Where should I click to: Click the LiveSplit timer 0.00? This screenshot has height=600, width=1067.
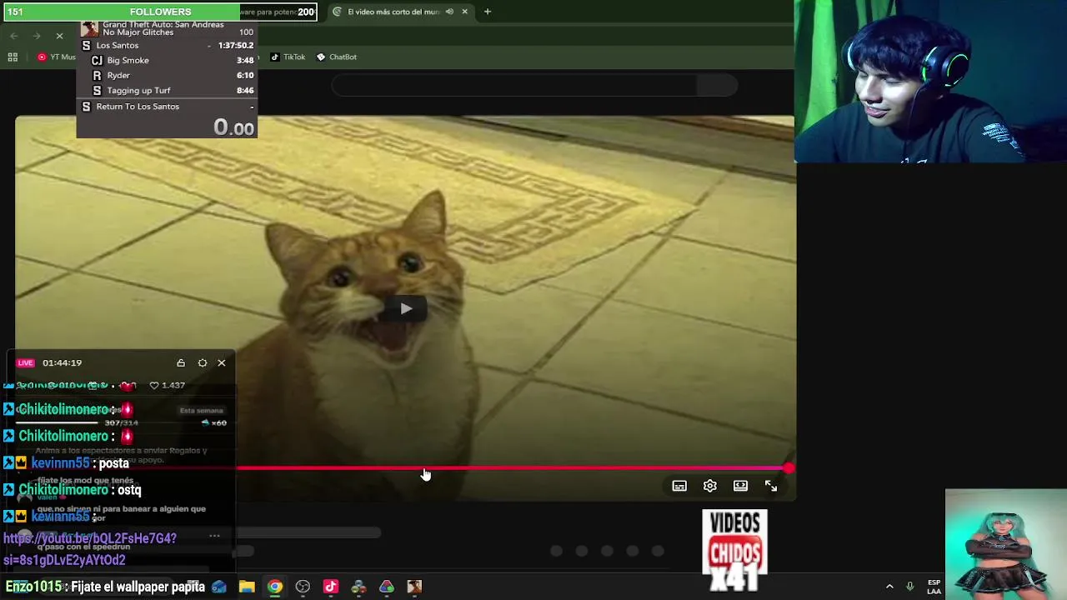point(233,127)
